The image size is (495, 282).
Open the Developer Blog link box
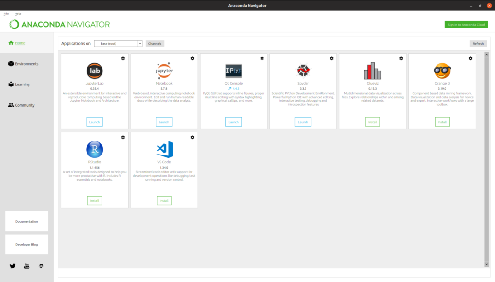(x=27, y=244)
